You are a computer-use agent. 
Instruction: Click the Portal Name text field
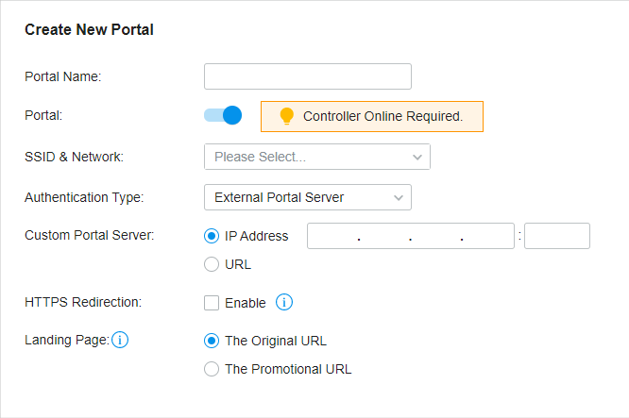[x=308, y=76]
